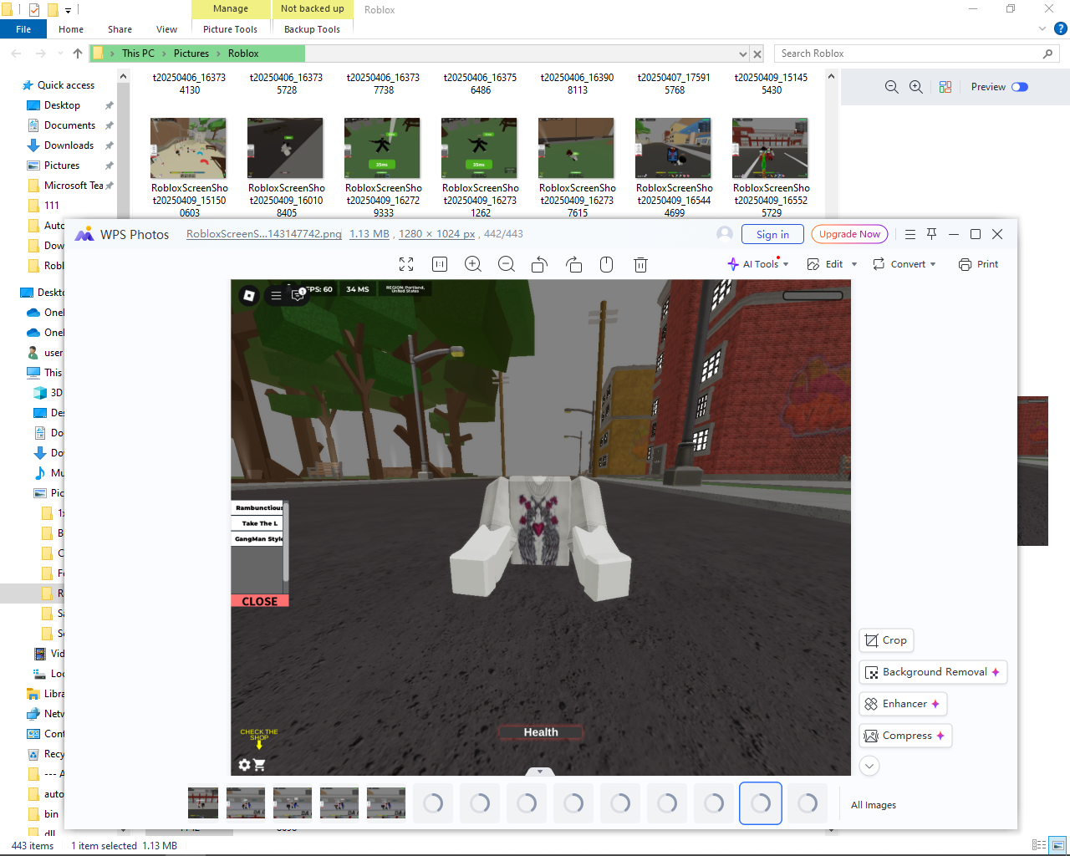Clear the Explorer address bar with X icon

(x=757, y=53)
